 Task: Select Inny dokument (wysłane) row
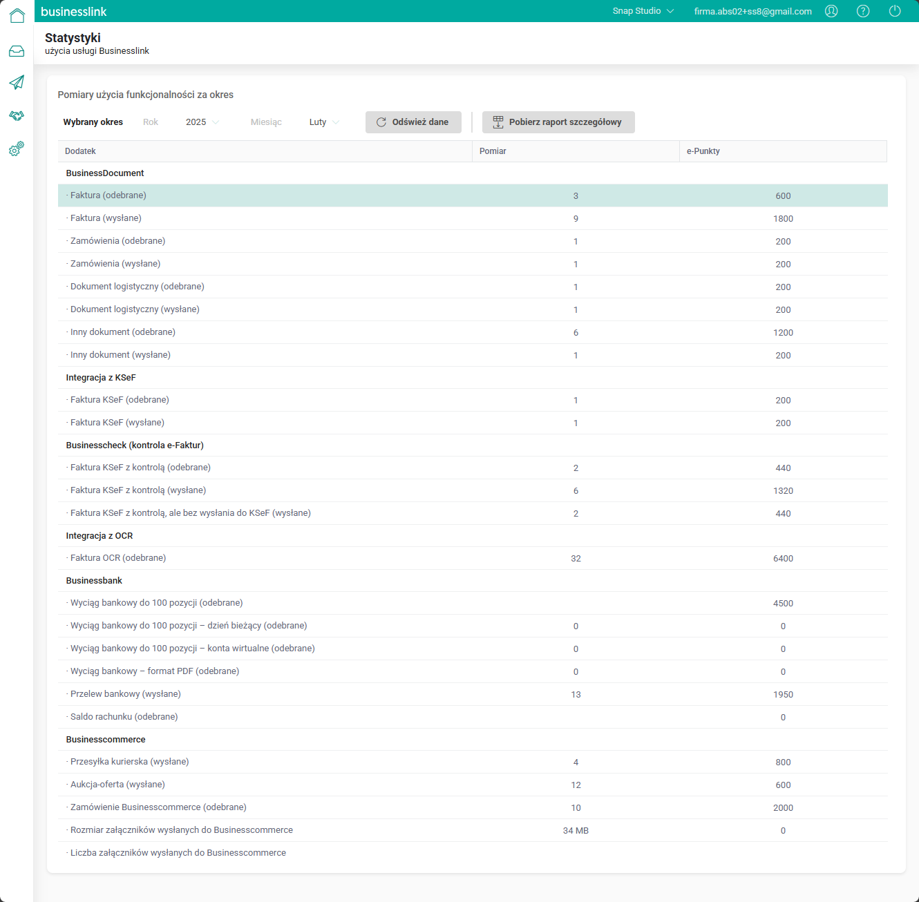point(473,355)
